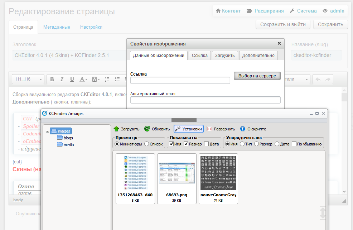Click the green Upload (Загрузить) arrow icon
Viewport: 353px width, 230px height.
coord(116,129)
